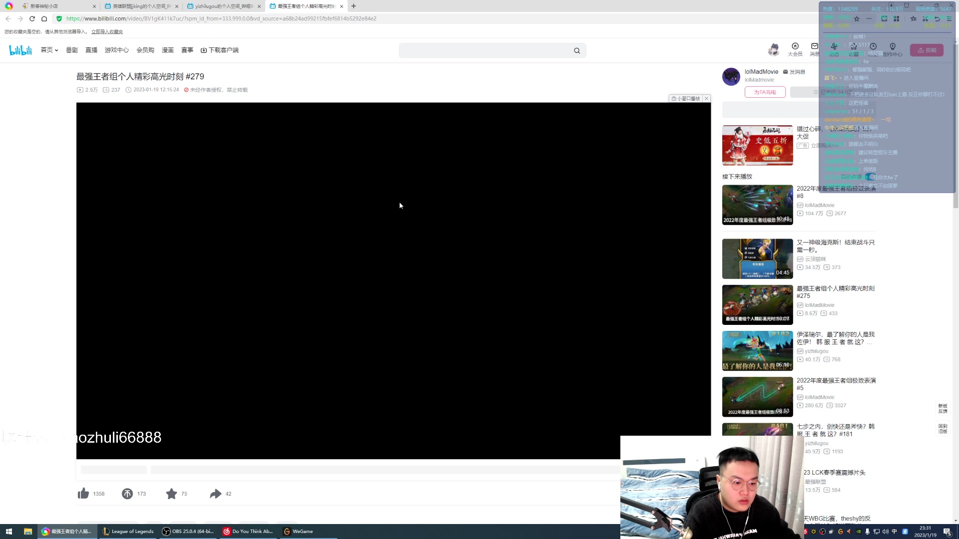This screenshot has width=959, height=539.
Task: Click the 投稿 upload button
Action: [x=927, y=50]
